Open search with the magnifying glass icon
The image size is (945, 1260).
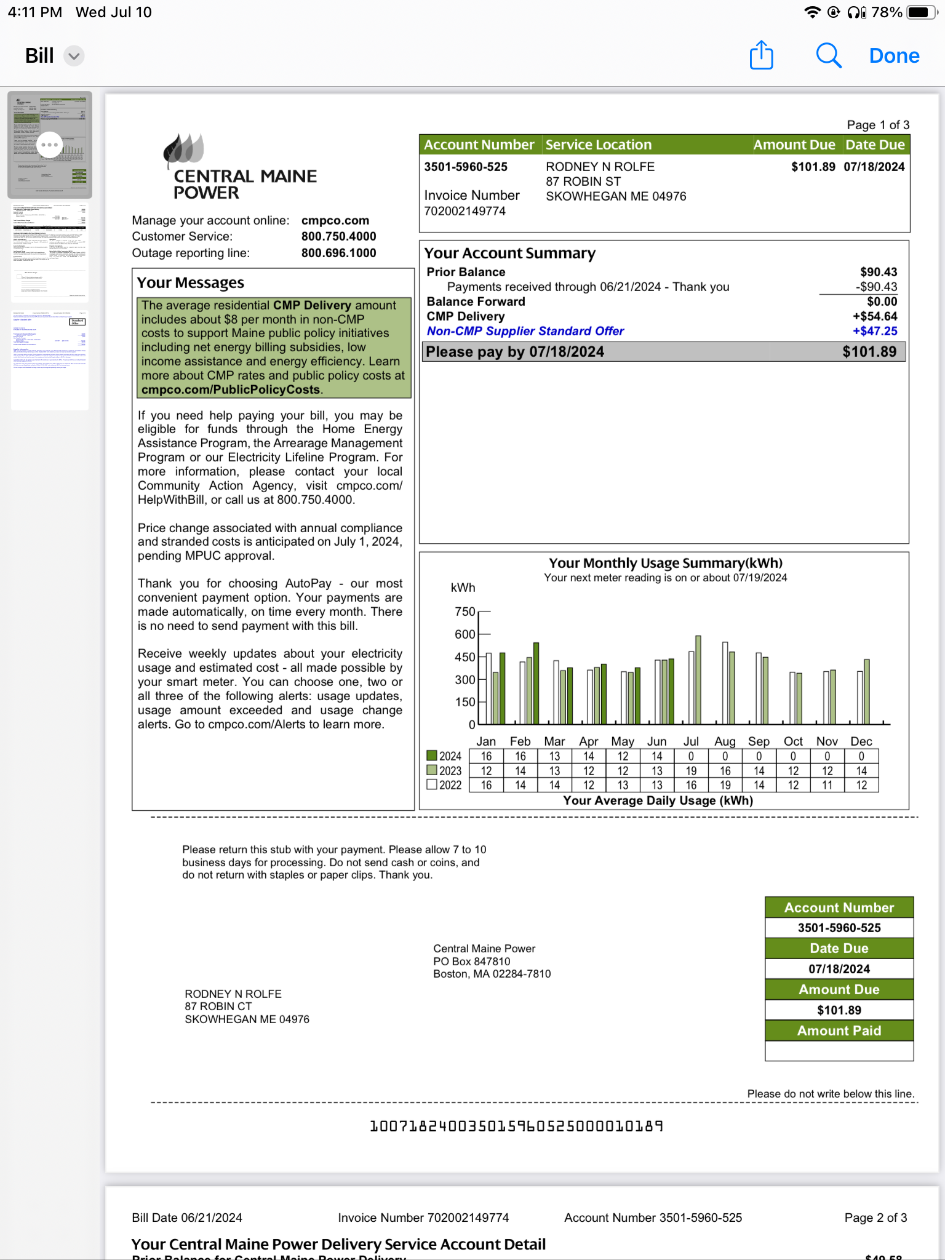(828, 55)
